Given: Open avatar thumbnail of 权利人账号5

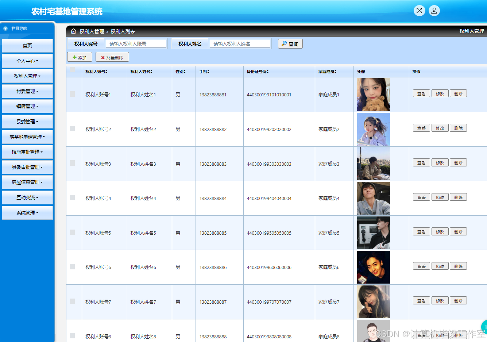Looking at the screenshot, I should pyautogui.click(x=374, y=233).
